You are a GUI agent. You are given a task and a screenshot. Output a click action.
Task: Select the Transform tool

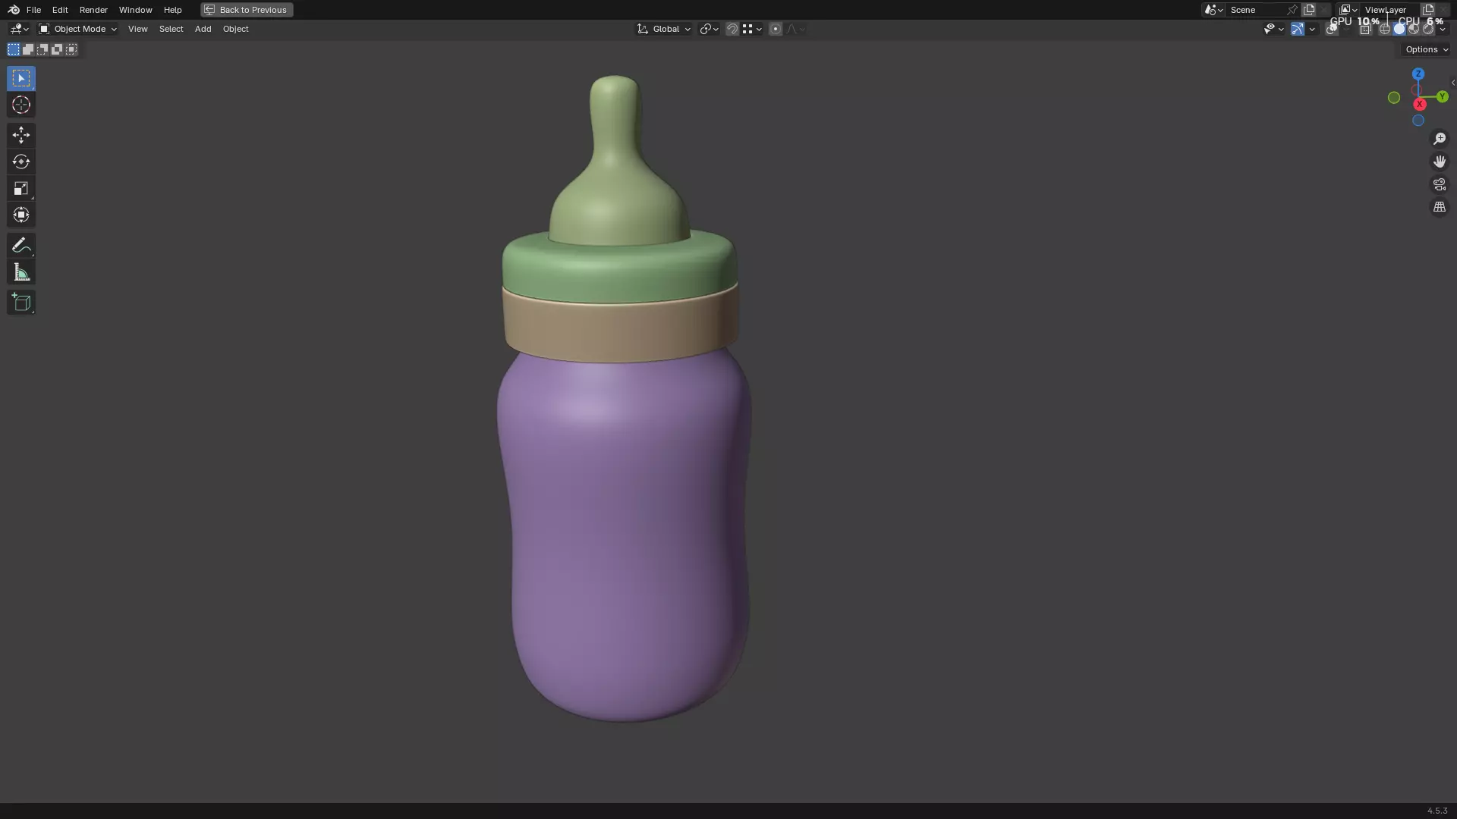click(21, 215)
